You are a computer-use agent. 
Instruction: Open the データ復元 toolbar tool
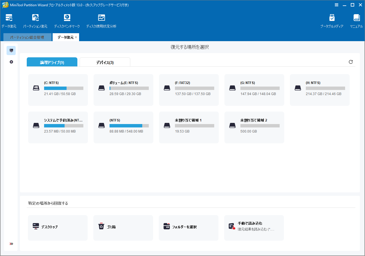pyautogui.click(x=9, y=21)
